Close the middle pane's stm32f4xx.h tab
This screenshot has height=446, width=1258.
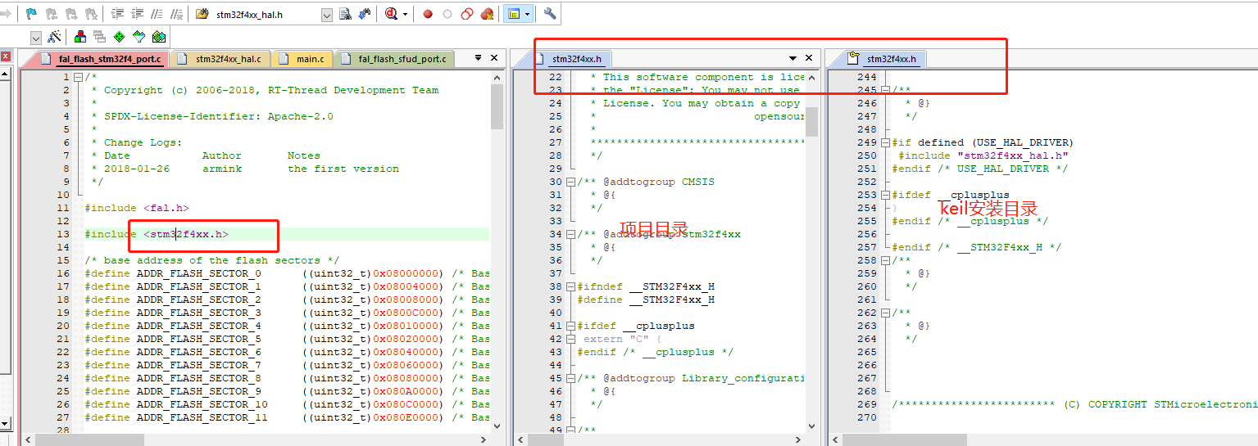[x=809, y=59]
